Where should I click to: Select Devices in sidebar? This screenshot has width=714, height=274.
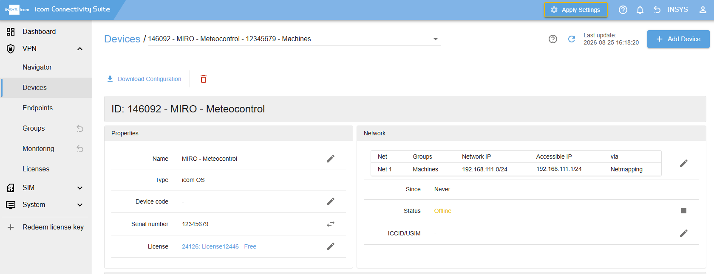[46, 88]
